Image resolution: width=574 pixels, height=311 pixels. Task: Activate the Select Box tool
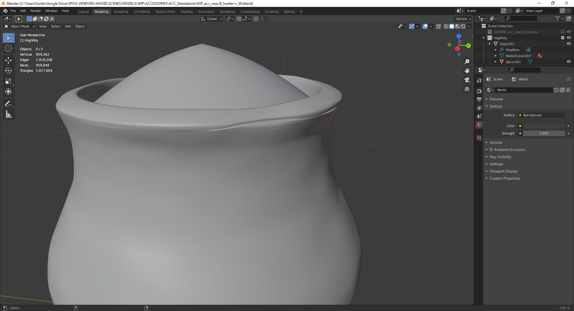click(8, 38)
